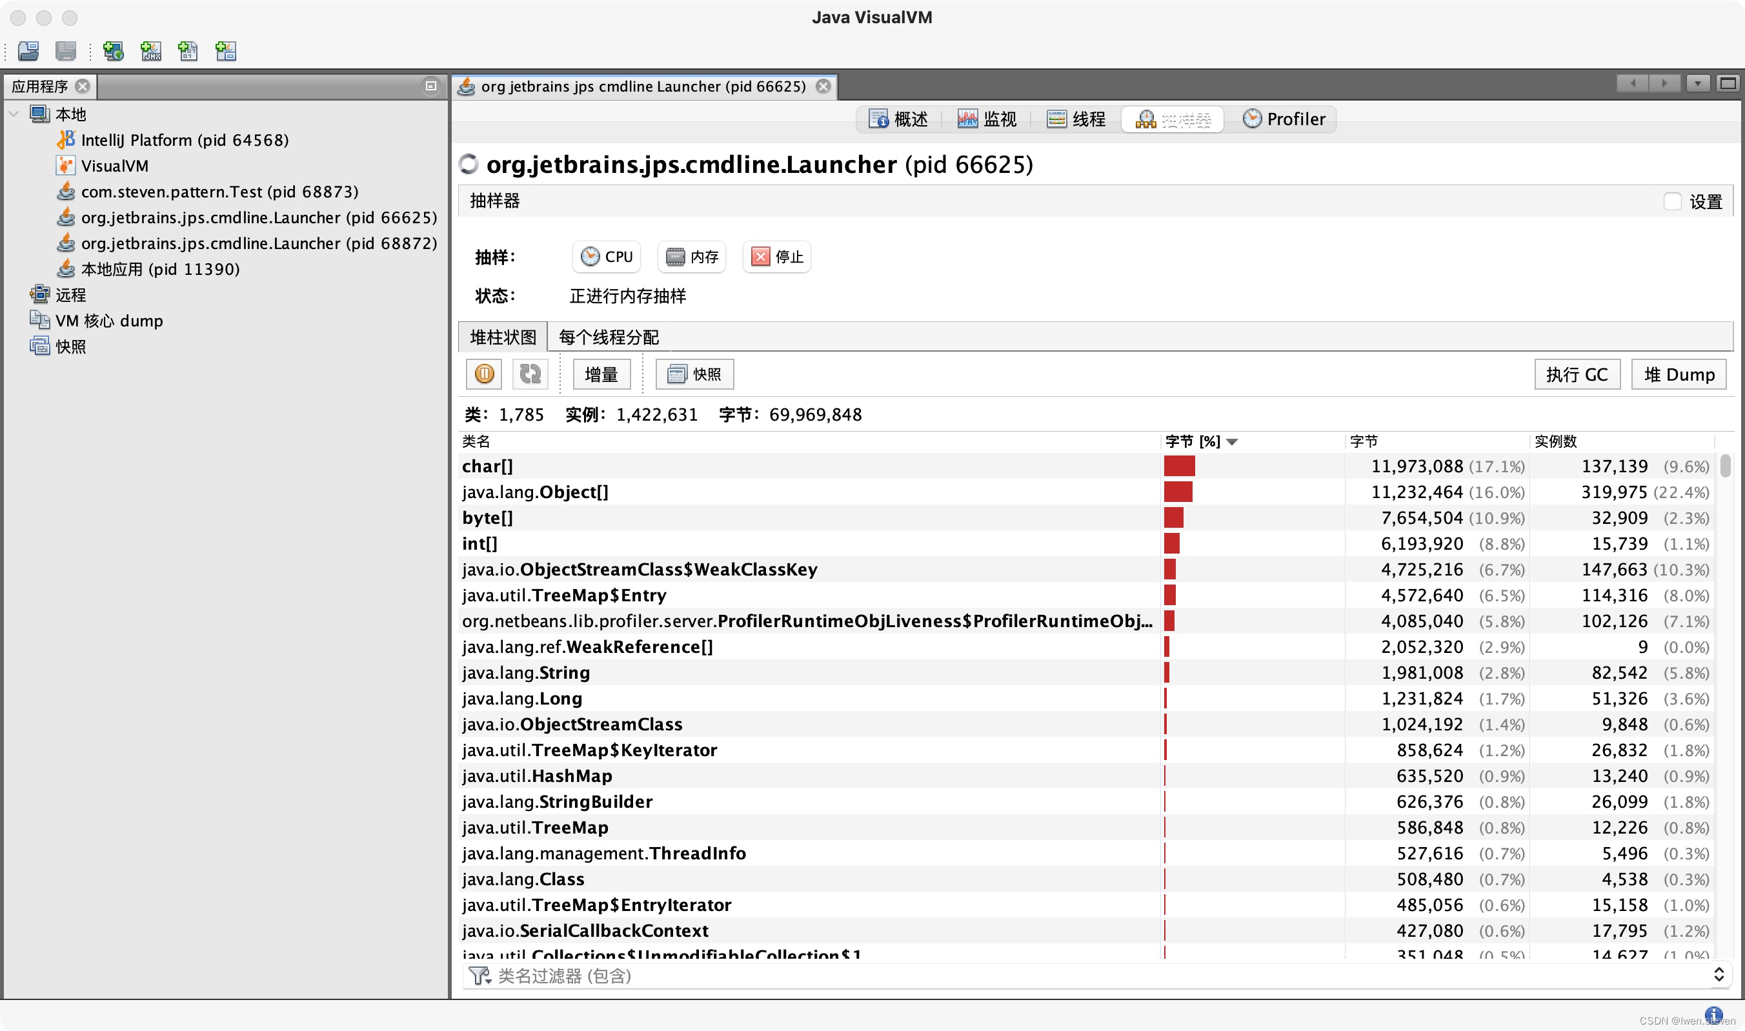Pause live results with orange pause icon
The image size is (1745, 1031).
[x=485, y=374]
